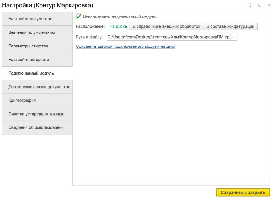Image resolution: width=272 pixels, height=199 pixels.
Task: Click the Настройки (Контур.Маркировка) window title
Action: click(x=48, y=5)
